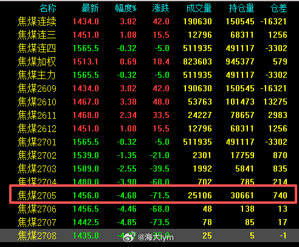Click change value -68.0 in 焦煤2706 row
Image resolution: width=299 pixels, height=247 pixels.
tap(160, 209)
